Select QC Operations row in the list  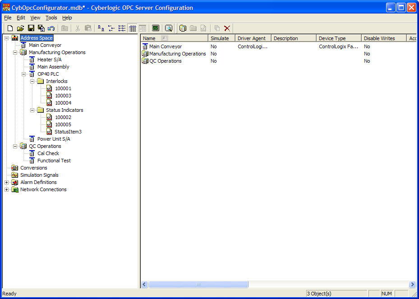[165, 61]
